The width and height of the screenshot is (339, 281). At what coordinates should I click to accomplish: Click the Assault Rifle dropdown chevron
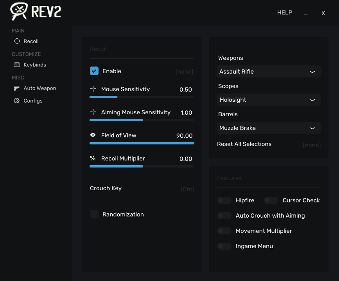pyautogui.click(x=312, y=72)
